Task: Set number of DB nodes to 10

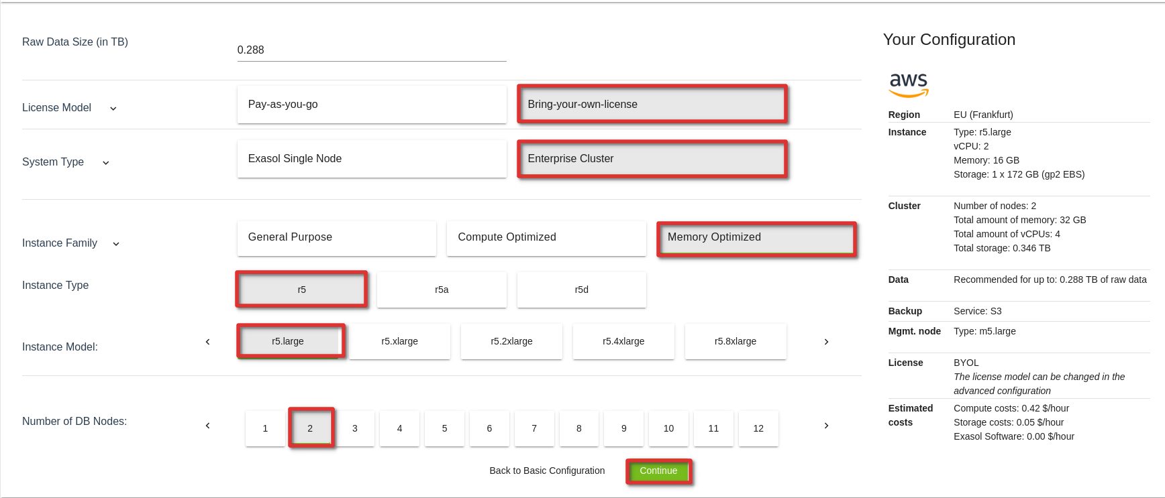Action: (668, 428)
